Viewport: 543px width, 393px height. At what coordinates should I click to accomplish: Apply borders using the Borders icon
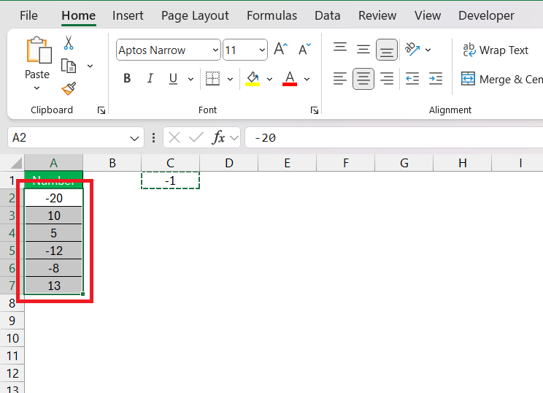pyautogui.click(x=212, y=79)
